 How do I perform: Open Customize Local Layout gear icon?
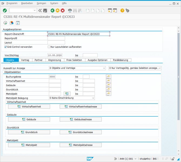pyautogui.click(x=128, y=11)
